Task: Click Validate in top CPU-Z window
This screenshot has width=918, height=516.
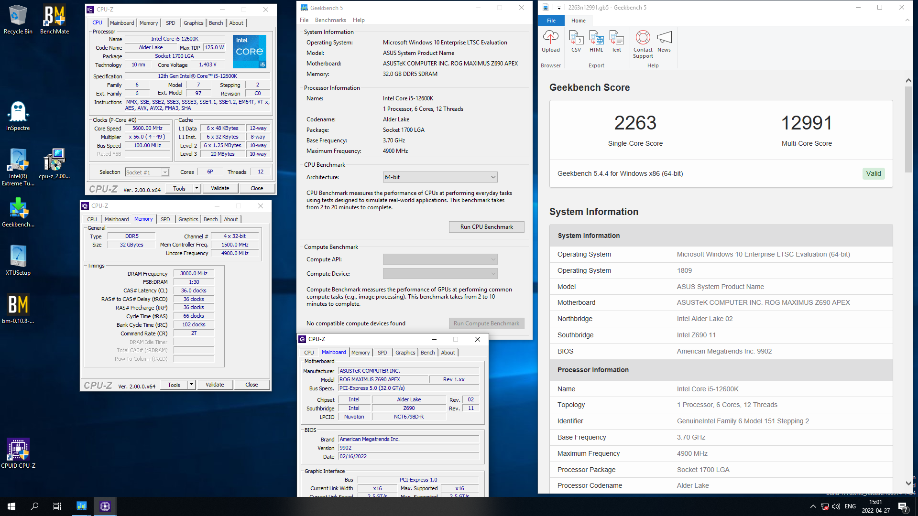Action: [220, 188]
